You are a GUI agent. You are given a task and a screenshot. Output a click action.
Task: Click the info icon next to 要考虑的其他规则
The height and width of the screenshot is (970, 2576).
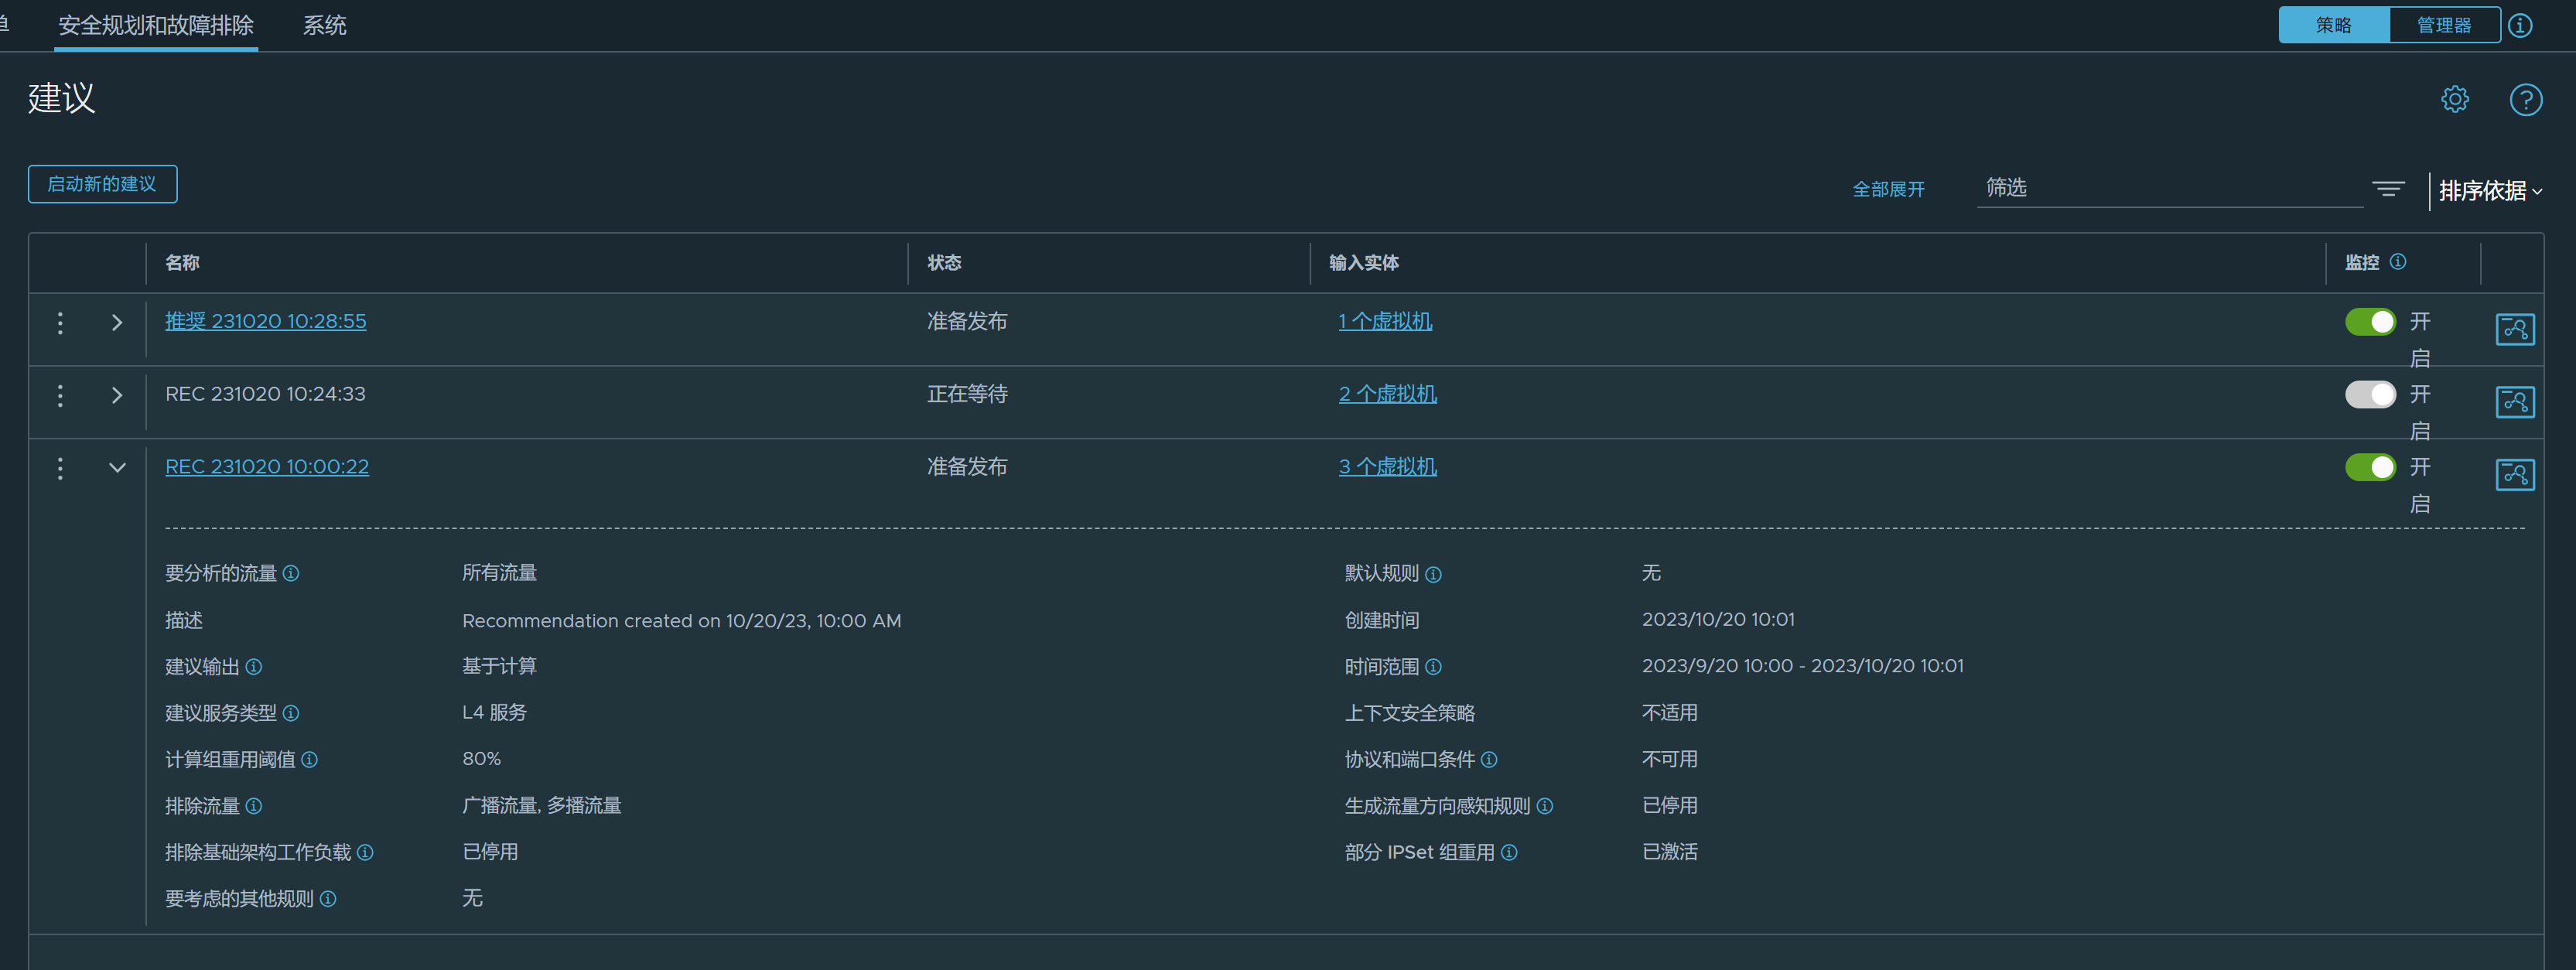coord(328,898)
